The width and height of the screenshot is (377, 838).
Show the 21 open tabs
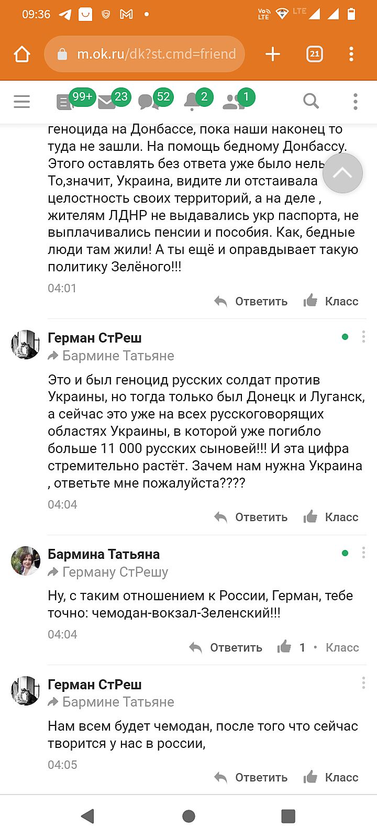314,54
